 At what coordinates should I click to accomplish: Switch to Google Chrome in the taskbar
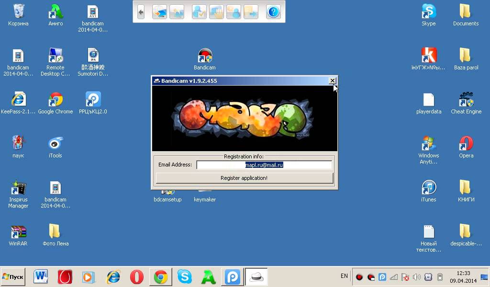[x=161, y=276]
